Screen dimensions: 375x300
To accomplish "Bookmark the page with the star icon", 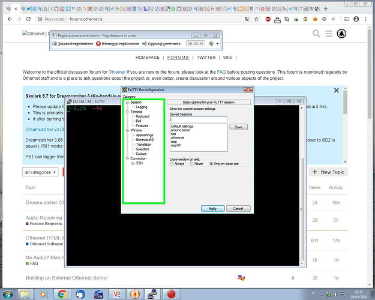I will pos(256,19).
